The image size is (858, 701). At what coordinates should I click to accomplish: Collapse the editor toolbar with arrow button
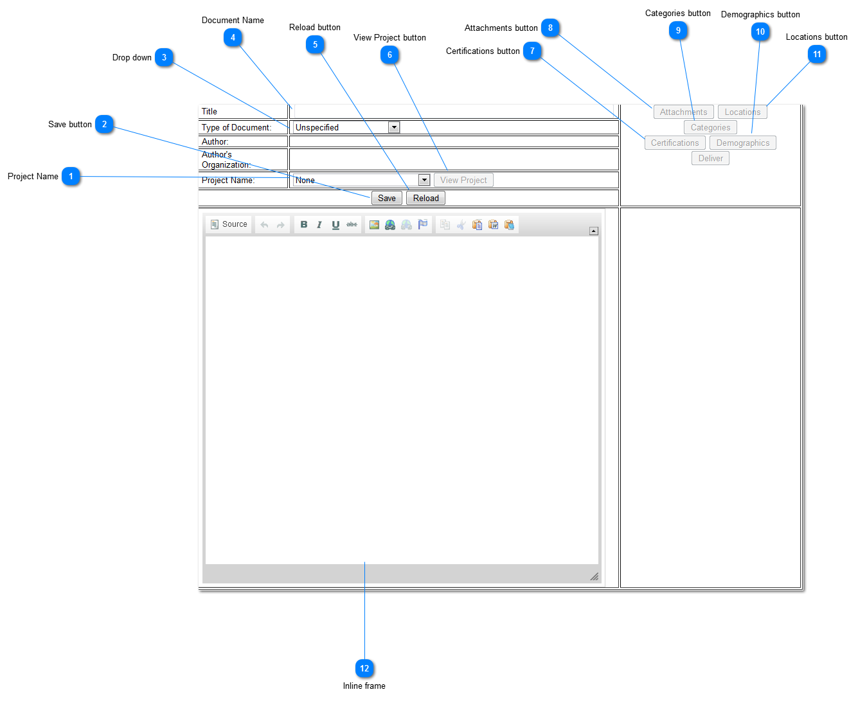pyautogui.click(x=594, y=231)
